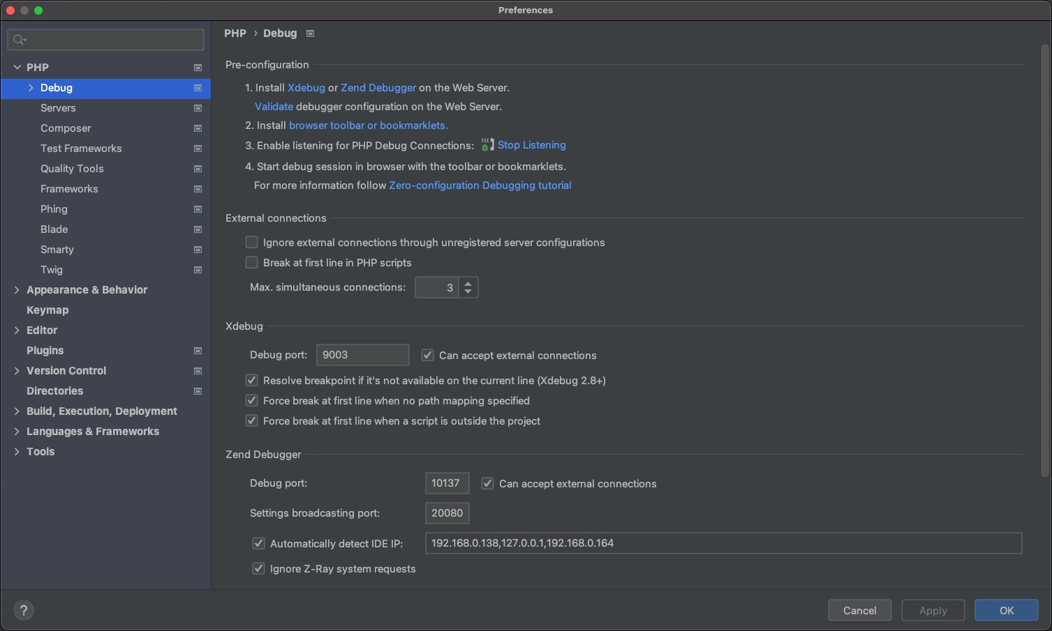The height and width of the screenshot is (631, 1052).
Task: Click the project settings icon beside Composer
Action: tap(198, 128)
